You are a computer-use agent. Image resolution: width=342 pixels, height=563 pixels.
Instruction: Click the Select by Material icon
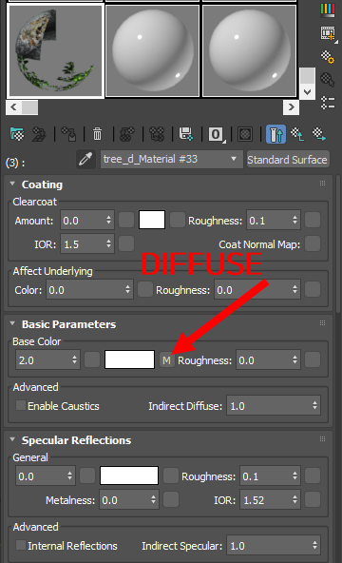tap(328, 79)
